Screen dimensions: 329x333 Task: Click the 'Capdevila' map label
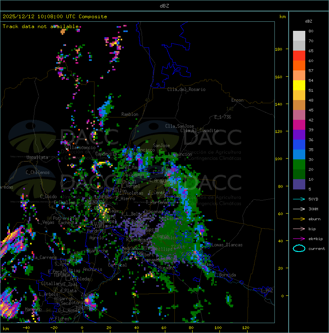point(106,154)
